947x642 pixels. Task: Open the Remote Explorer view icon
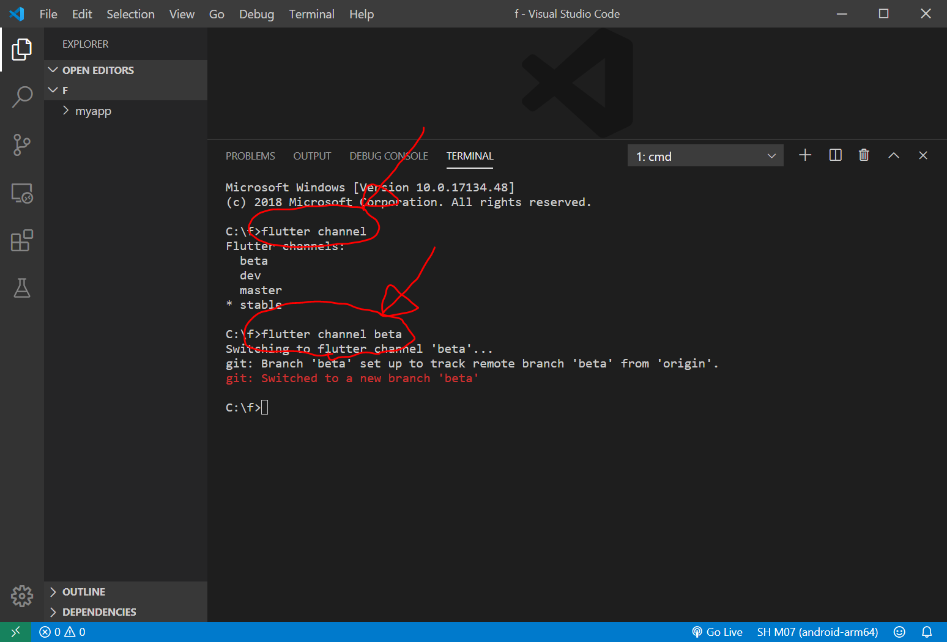(x=22, y=193)
